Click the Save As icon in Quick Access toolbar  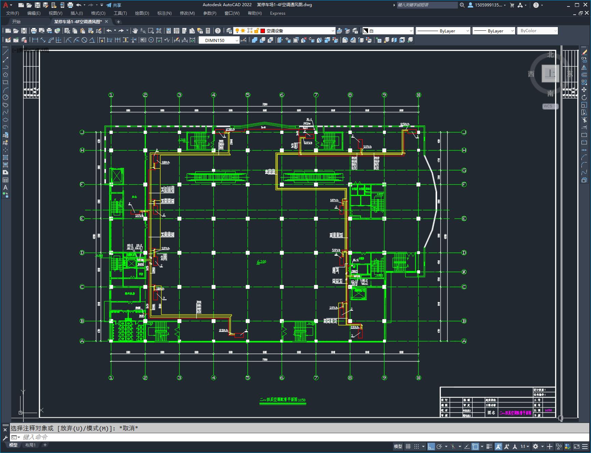45,5
